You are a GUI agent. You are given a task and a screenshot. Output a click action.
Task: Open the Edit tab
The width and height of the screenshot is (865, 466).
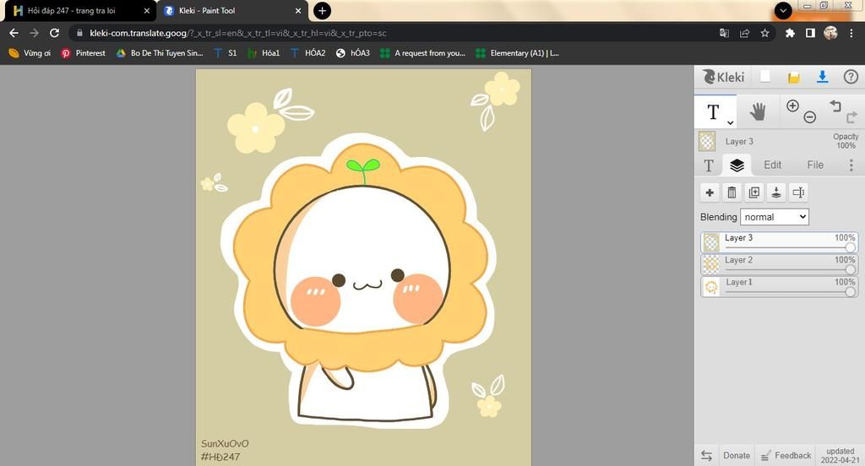[x=772, y=165]
